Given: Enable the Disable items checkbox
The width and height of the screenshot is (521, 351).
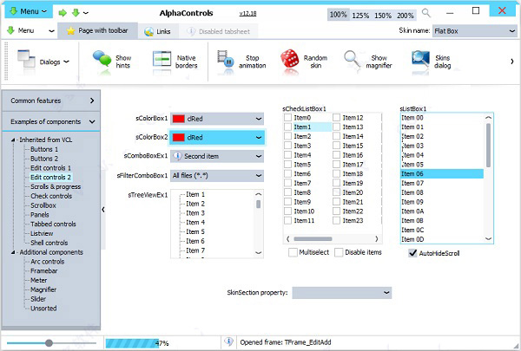Looking at the screenshot, I should pyautogui.click(x=339, y=252).
